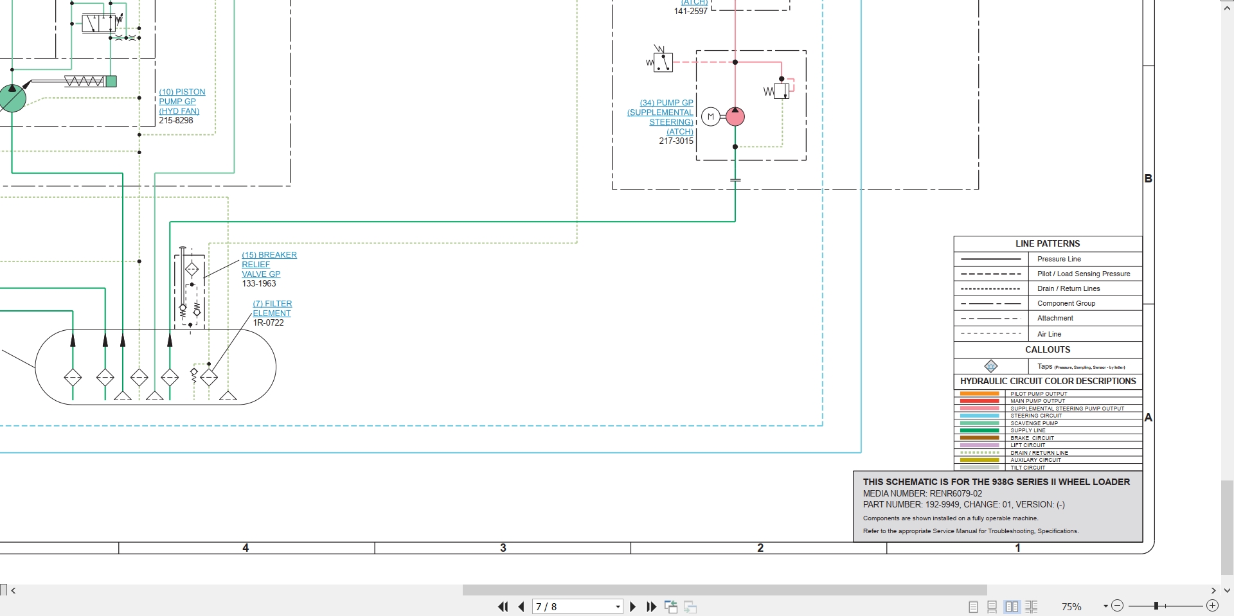
Task: Click the vertical scrollbar thumb
Action: point(1227,528)
